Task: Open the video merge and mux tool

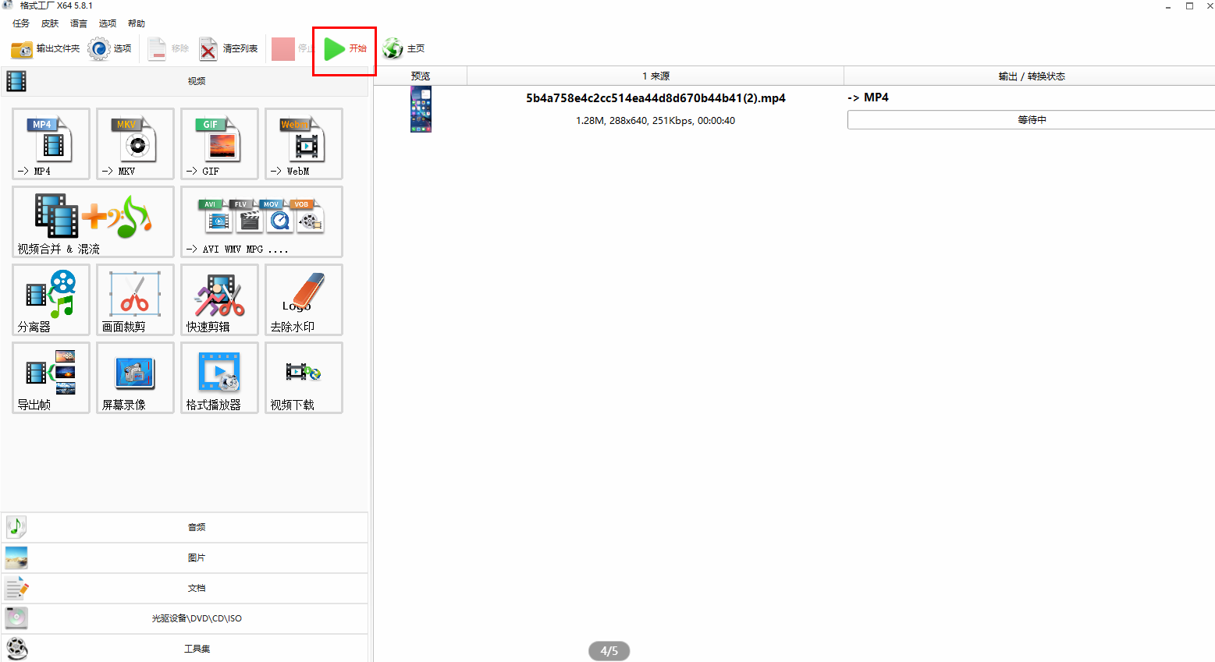Action: pyautogui.click(x=93, y=222)
